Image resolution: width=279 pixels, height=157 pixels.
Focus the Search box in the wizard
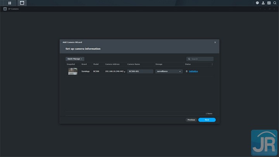[201, 59]
